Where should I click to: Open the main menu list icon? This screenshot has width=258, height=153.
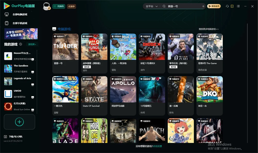[x=238, y=6]
